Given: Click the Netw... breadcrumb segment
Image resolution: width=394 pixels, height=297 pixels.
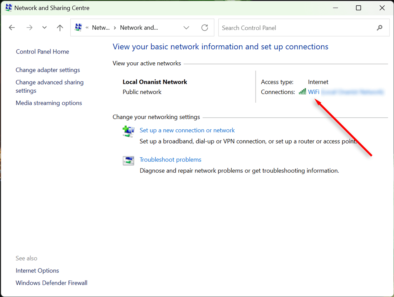Looking at the screenshot, I should 101,28.
